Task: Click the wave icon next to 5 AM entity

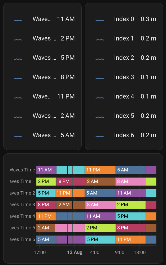Action: 18,136
